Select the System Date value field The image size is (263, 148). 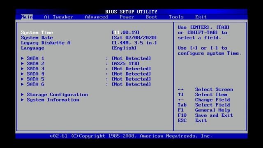point(134,37)
